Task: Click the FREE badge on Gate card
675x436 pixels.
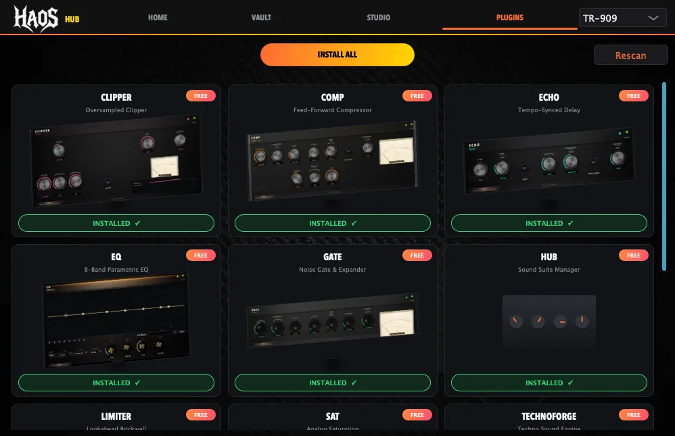Action: tap(417, 256)
